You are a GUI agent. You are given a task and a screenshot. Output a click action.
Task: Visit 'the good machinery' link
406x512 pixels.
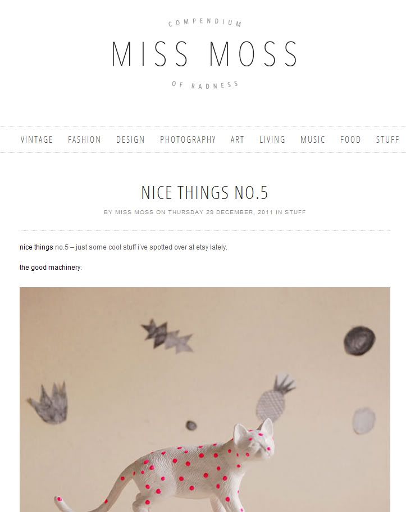50,268
